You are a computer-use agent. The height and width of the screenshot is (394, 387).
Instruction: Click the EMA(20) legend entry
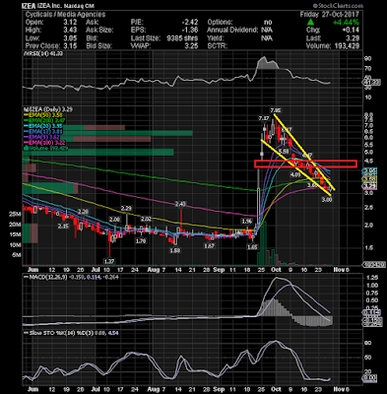coord(44,126)
